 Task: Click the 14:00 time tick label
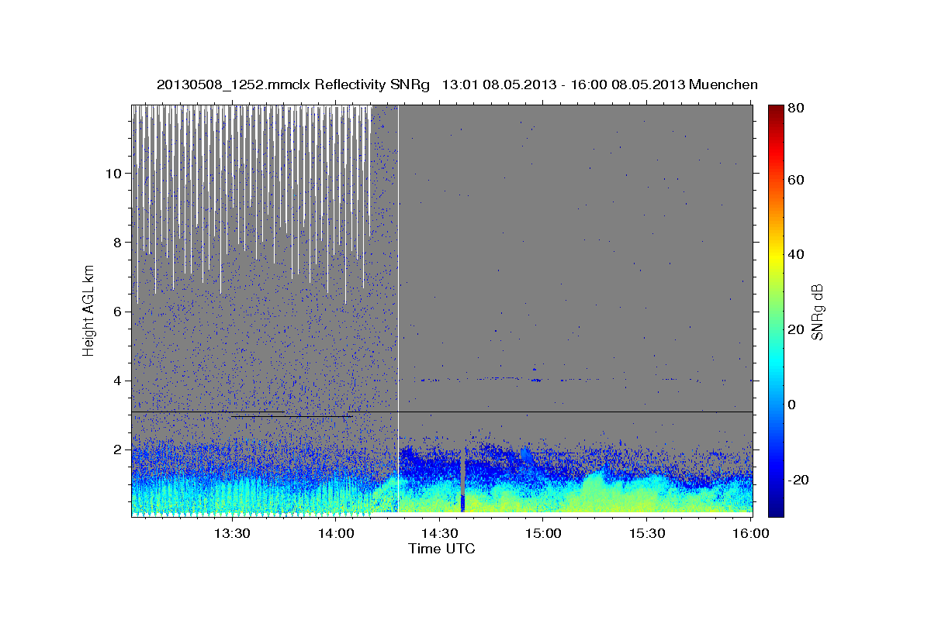tap(336, 533)
